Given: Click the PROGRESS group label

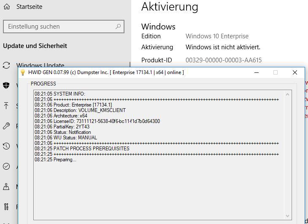Looking at the screenshot, I should click(43, 84).
